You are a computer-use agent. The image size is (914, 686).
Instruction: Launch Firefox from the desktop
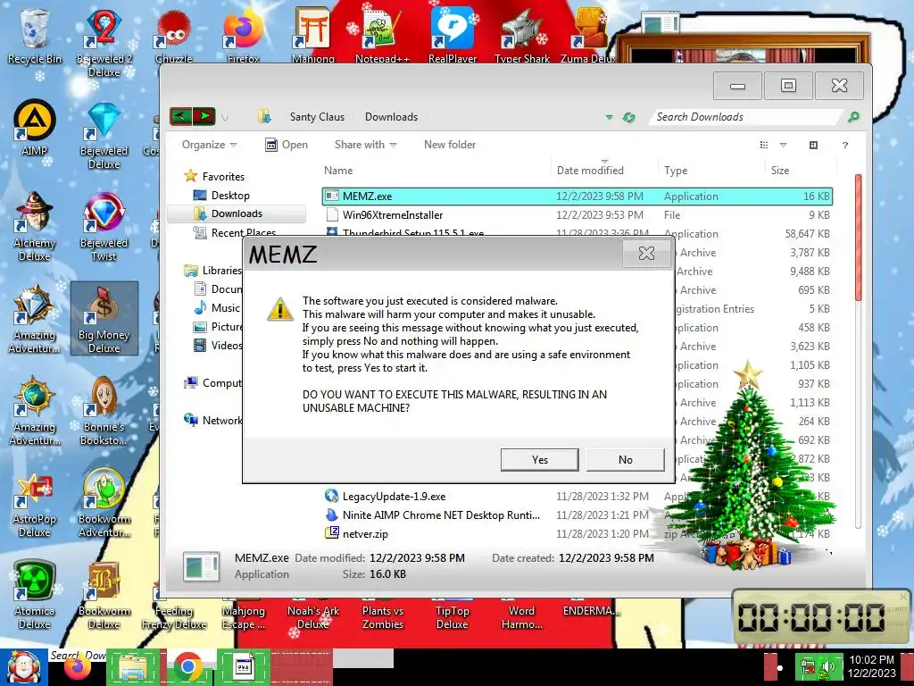pos(243,36)
